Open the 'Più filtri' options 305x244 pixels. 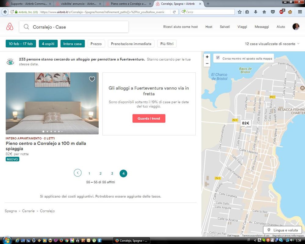click(x=167, y=44)
